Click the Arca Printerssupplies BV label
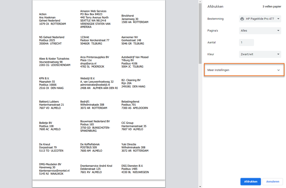The height and width of the screenshot is (188, 286). [94, 62]
